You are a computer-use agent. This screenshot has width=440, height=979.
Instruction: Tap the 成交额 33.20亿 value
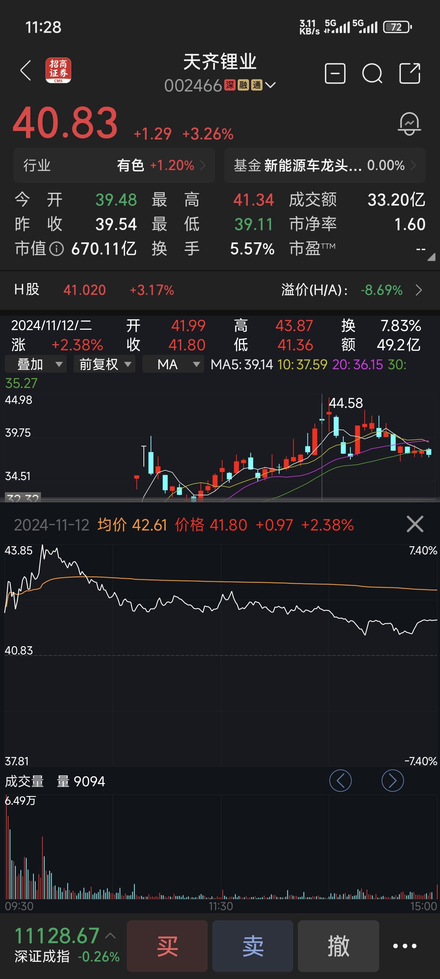pos(396,200)
